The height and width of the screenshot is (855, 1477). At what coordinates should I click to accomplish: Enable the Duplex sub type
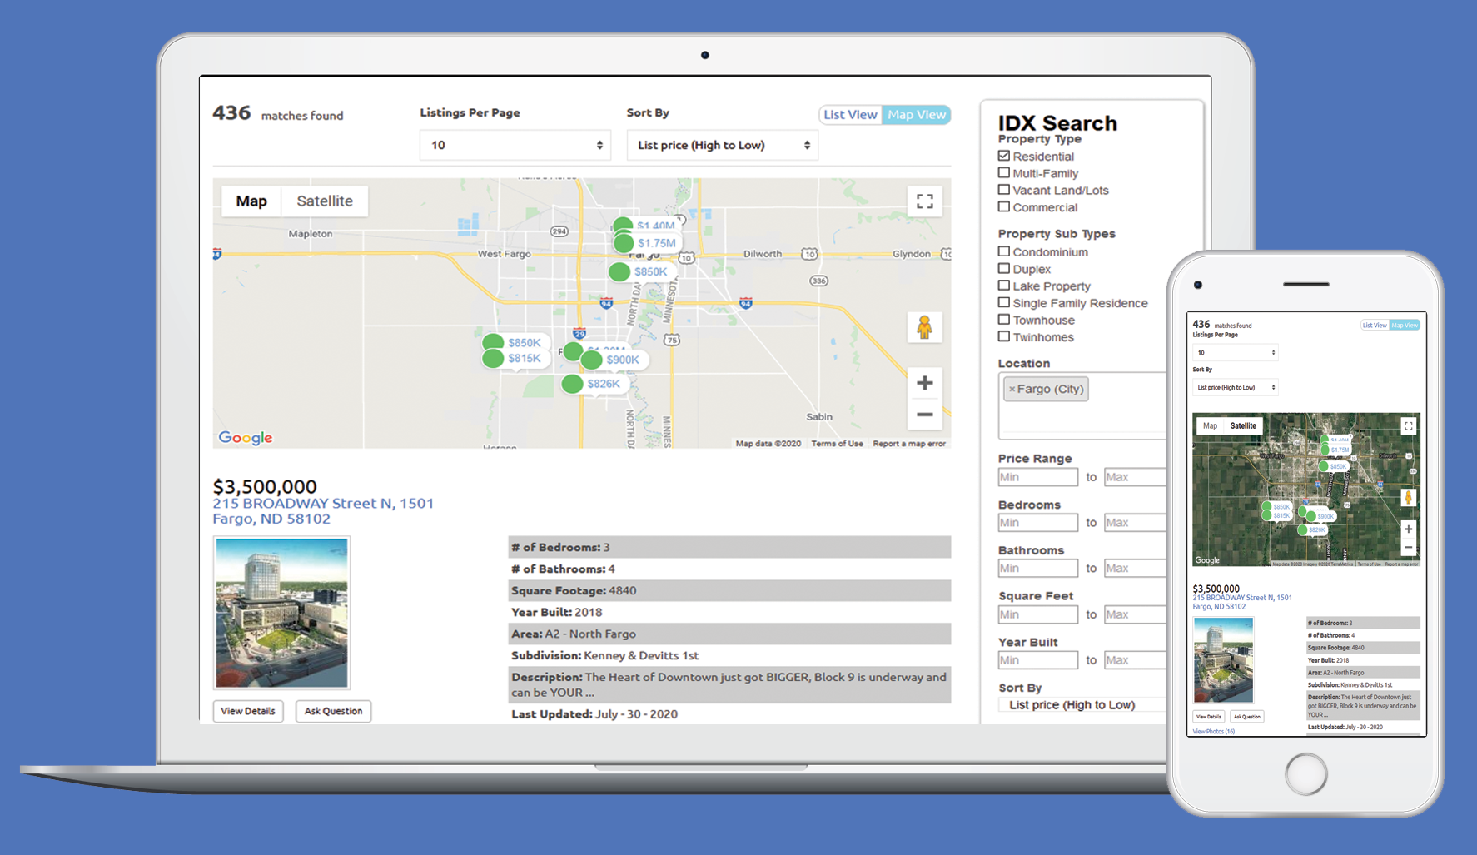click(1003, 269)
